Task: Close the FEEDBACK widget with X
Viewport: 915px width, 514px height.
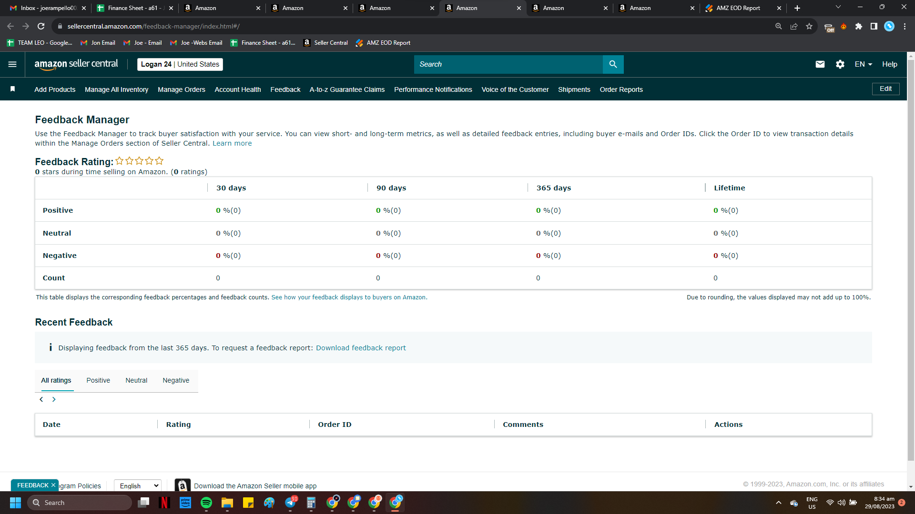Action: tap(53, 485)
